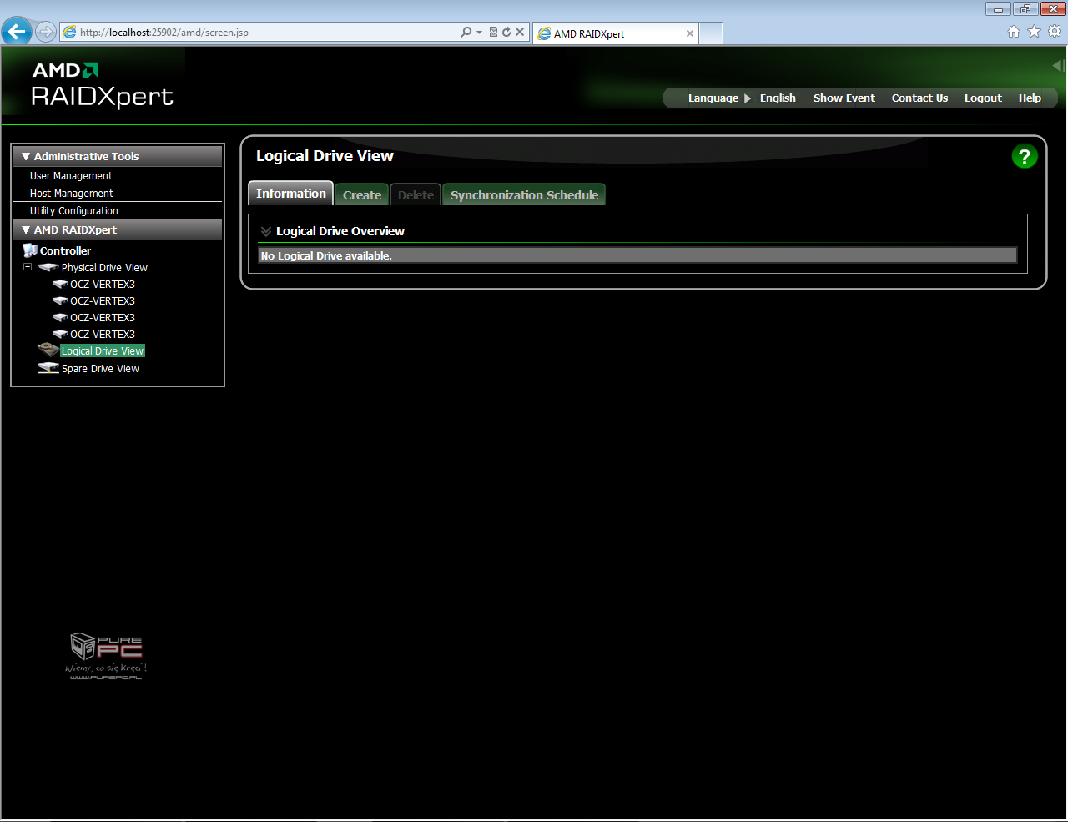Collapse the Administrative Tools section

pyautogui.click(x=26, y=156)
